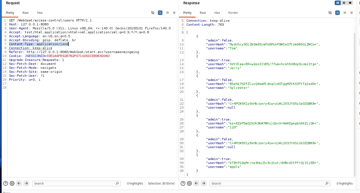
Task: Click the Content-Length 763 response header
Action: pyautogui.click(x=205, y=24)
